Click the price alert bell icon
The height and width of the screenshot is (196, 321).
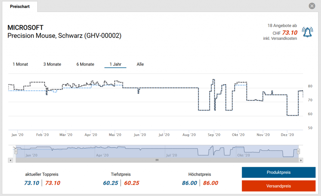(308, 32)
